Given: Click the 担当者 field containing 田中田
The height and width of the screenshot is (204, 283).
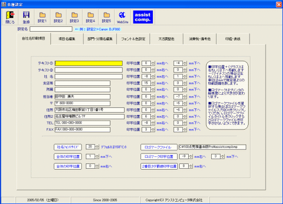Looking at the screenshot, I should pyautogui.click(x=83, y=97).
